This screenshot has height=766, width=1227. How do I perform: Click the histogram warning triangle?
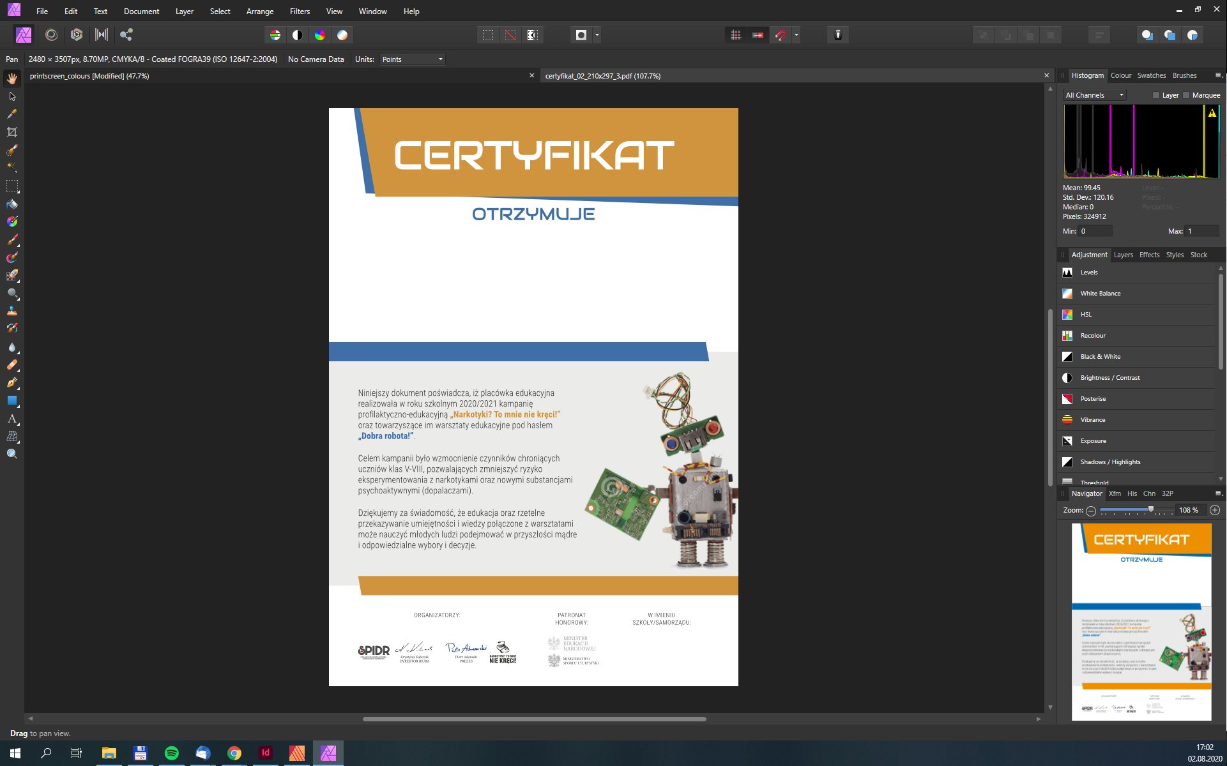coord(1212,113)
